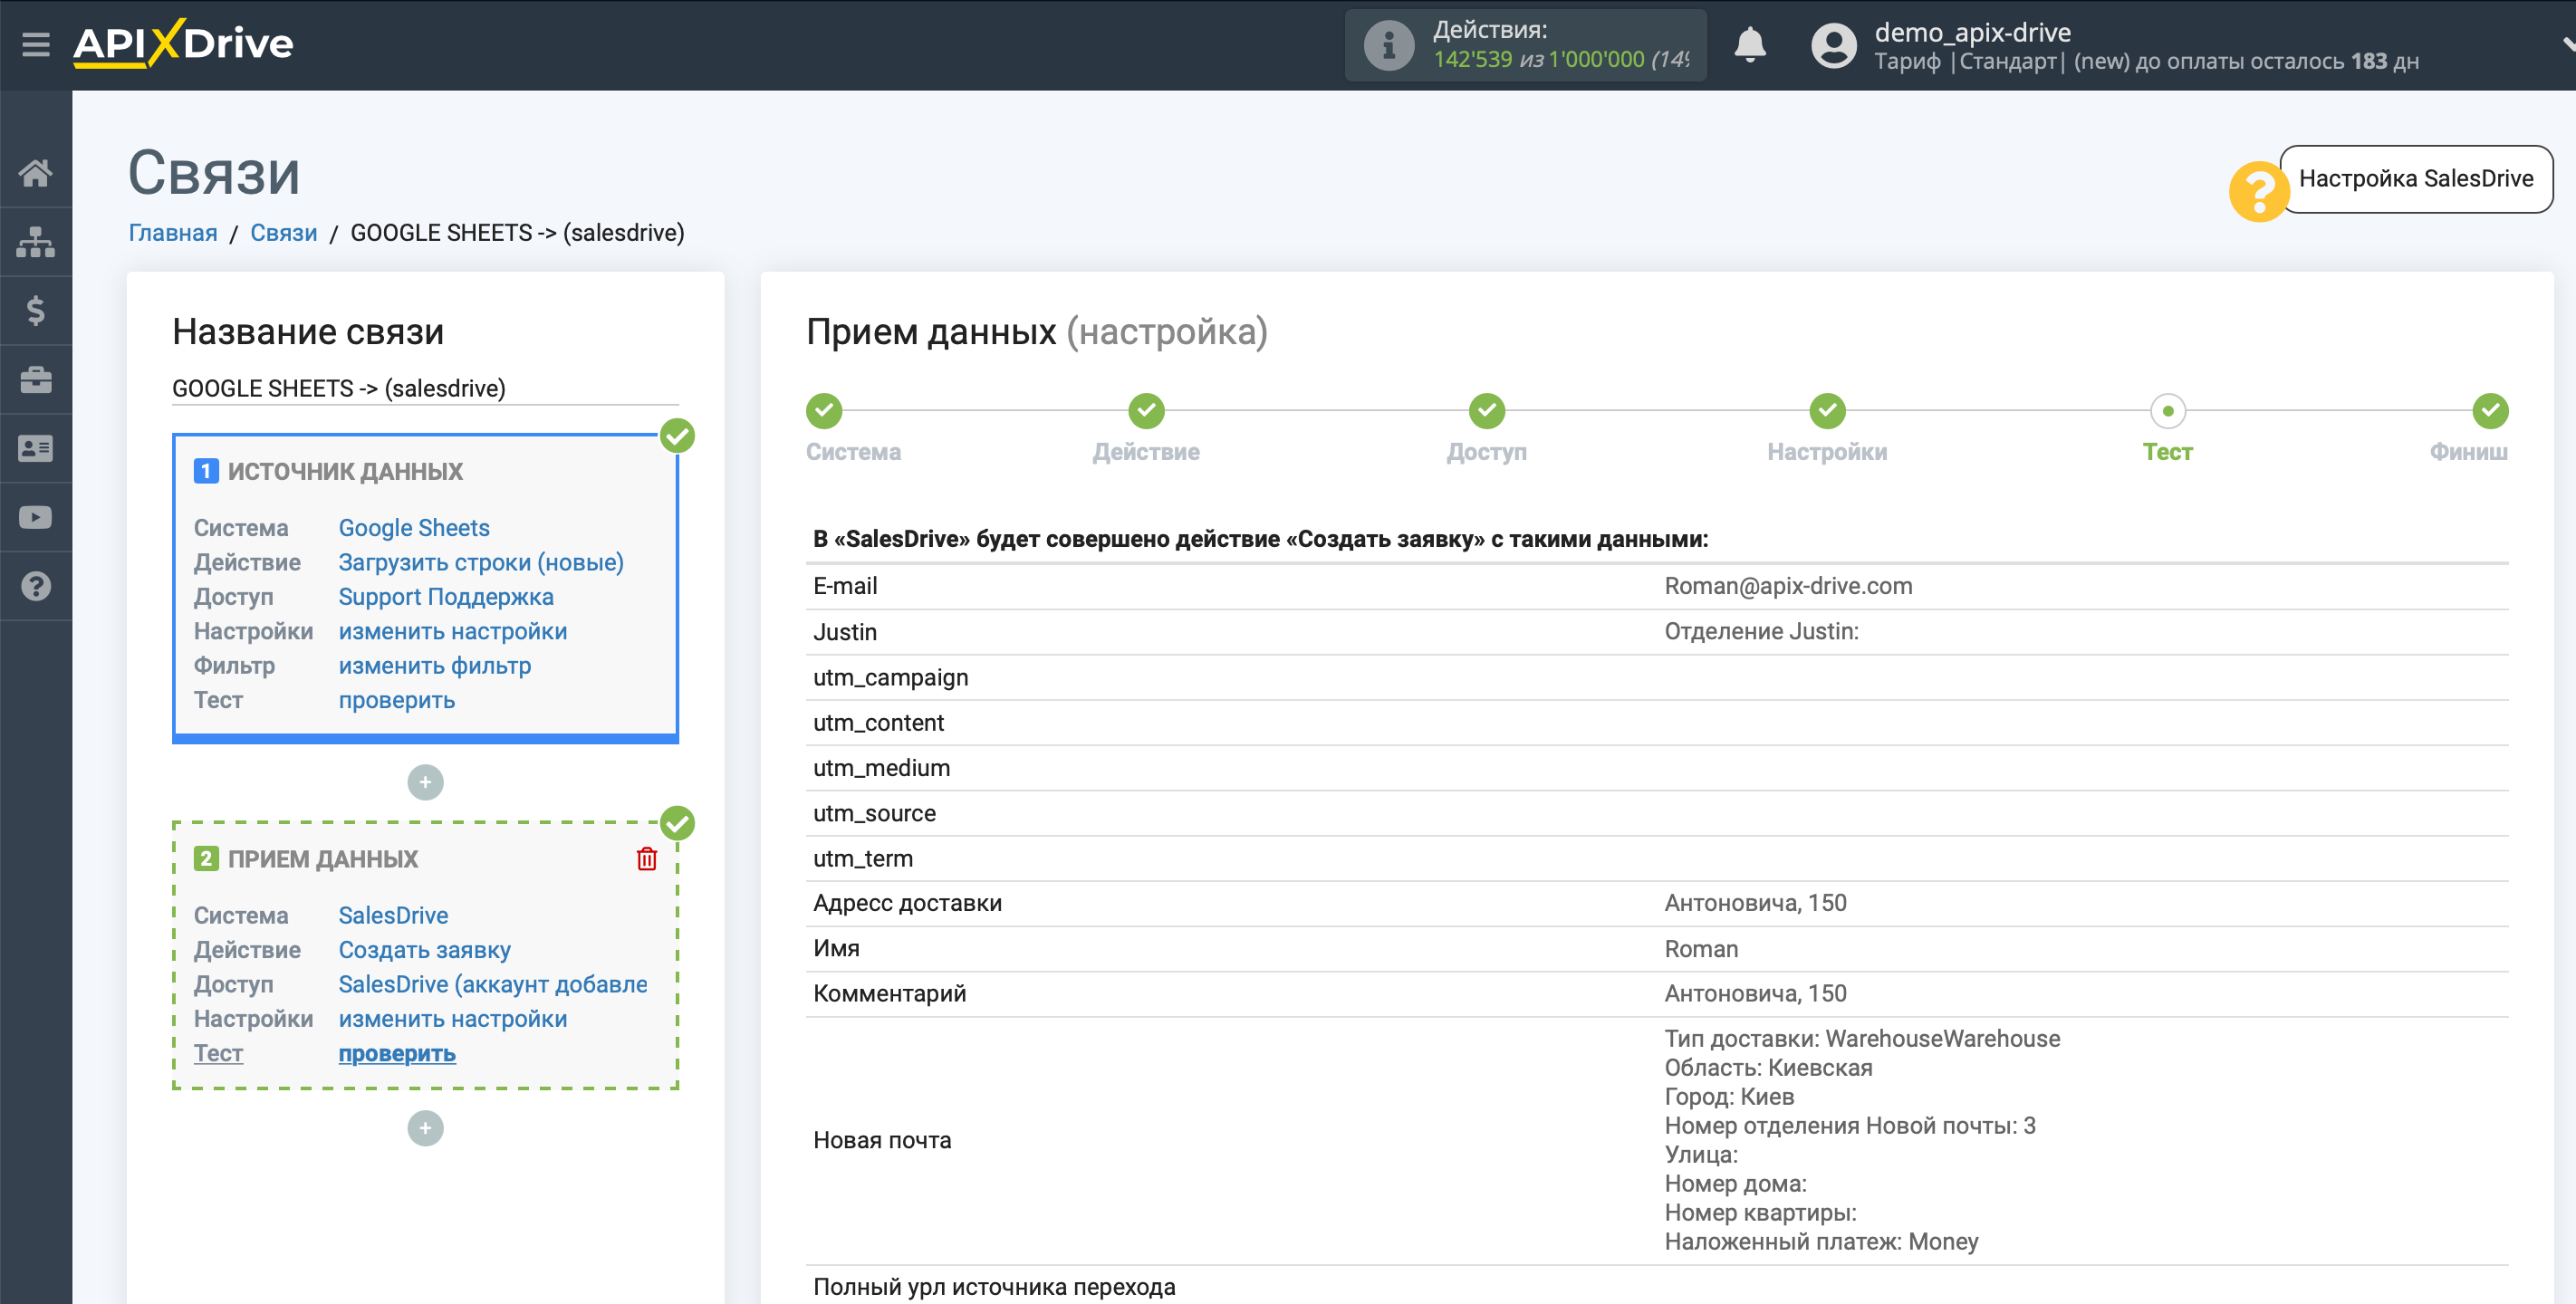Click the Комментарий row label

pyautogui.click(x=889, y=993)
